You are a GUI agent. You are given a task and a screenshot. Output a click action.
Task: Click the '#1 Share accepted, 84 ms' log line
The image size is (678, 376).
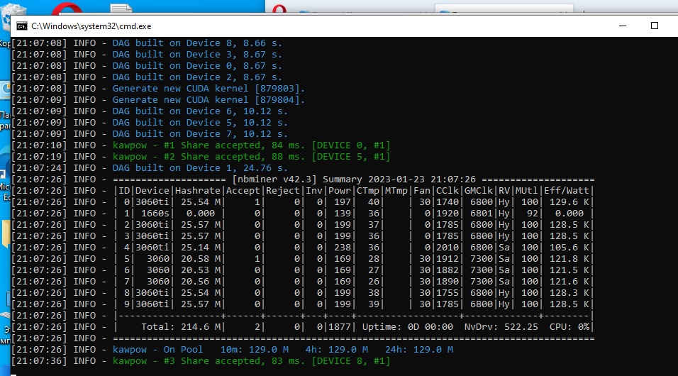click(250, 145)
